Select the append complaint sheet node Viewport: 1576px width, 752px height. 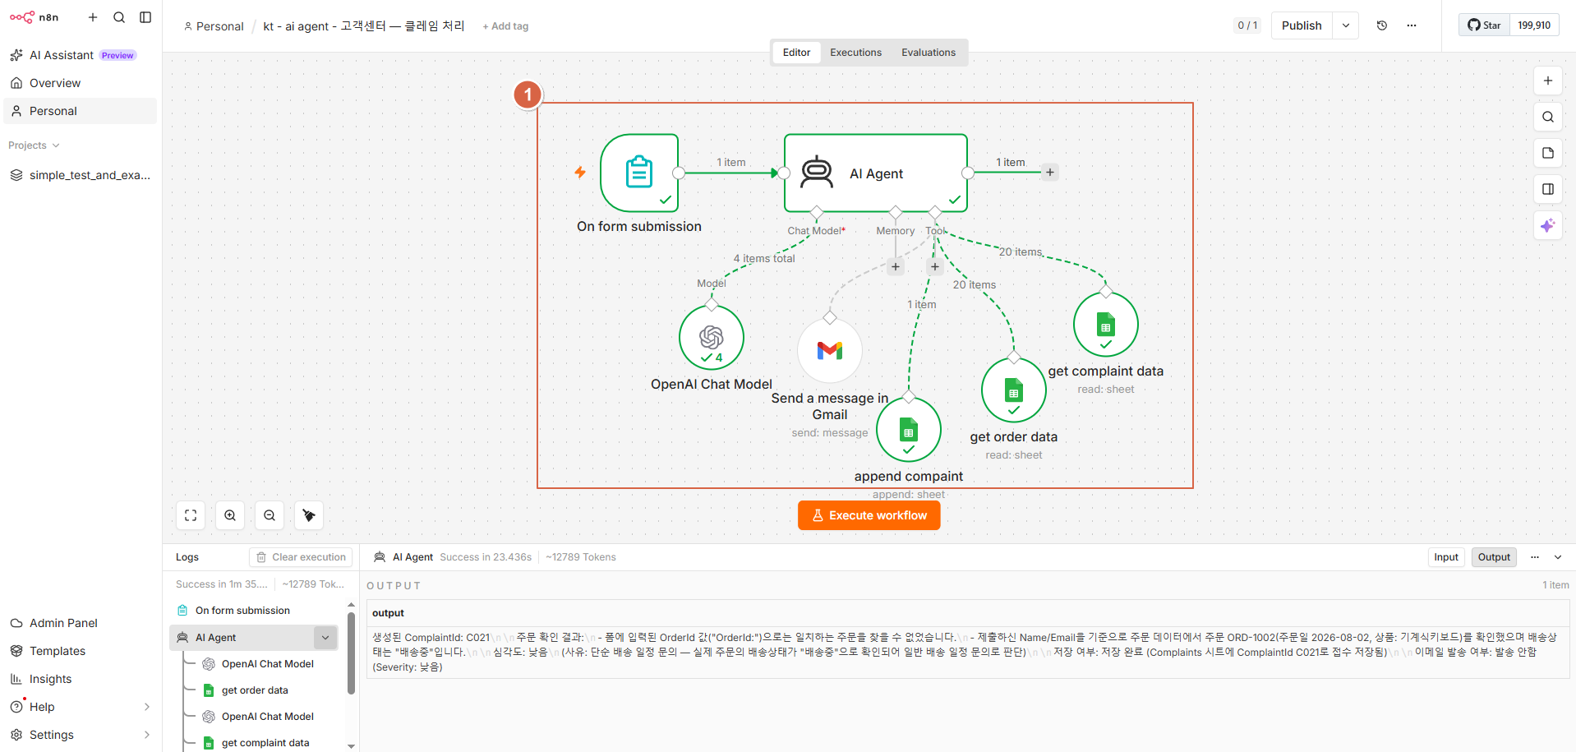(x=909, y=430)
